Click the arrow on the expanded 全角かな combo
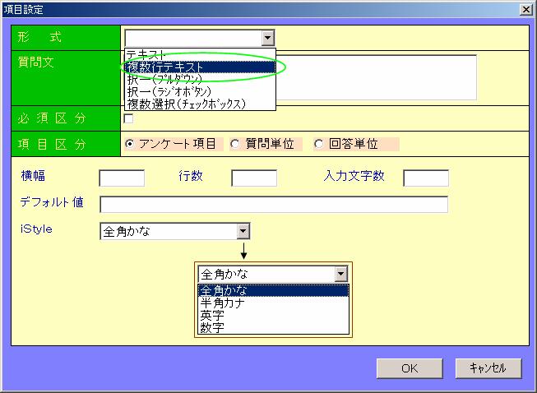This screenshot has width=537, height=393. pyautogui.click(x=341, y=274)
